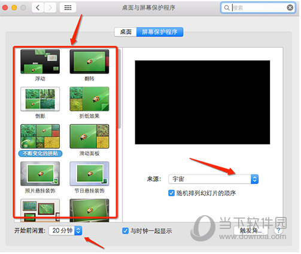The width and height of the screenshot is (301, 254).
Task: Select the 折纸效果 screen saver thumbnail
Action: (x=89, y=99)
